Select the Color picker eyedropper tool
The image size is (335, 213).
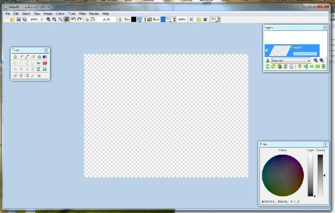[x=27, y=57]
